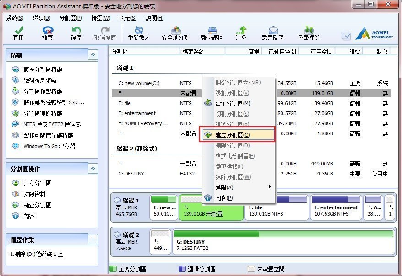
Task: Open the 設定(S) menu
Action: click(x=128, y=18)
